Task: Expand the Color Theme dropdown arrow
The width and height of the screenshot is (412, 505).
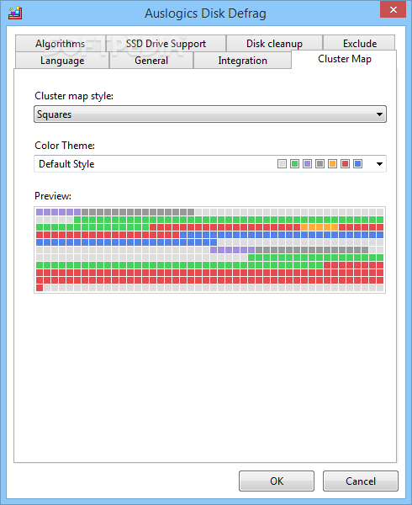Action: click(379, 164)
